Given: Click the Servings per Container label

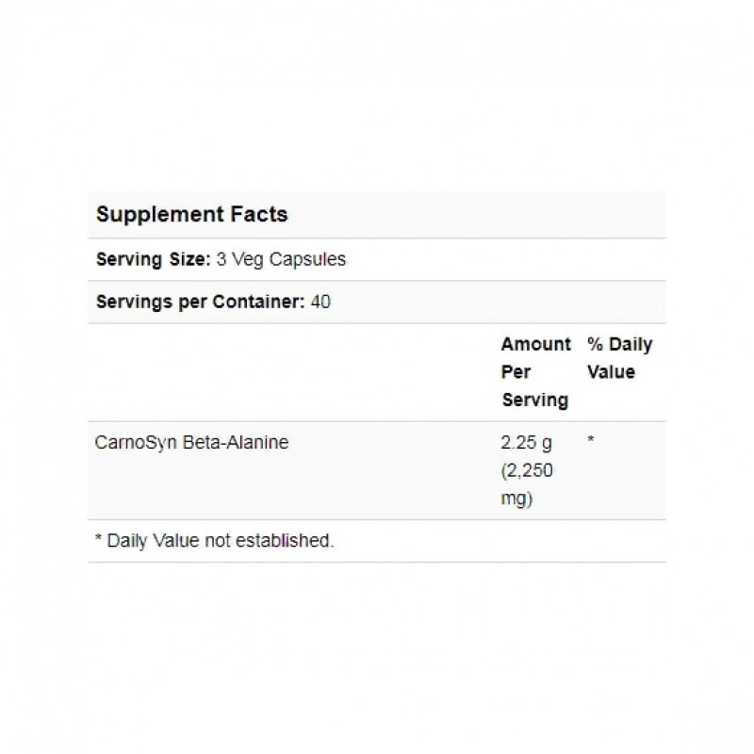Looking at the screenshot, I should [201, 303].
